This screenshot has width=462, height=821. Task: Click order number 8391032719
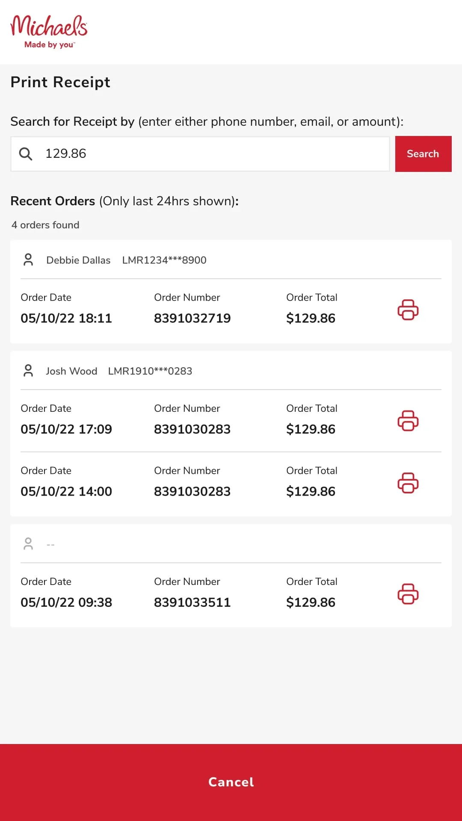click(x=192, y=318)
